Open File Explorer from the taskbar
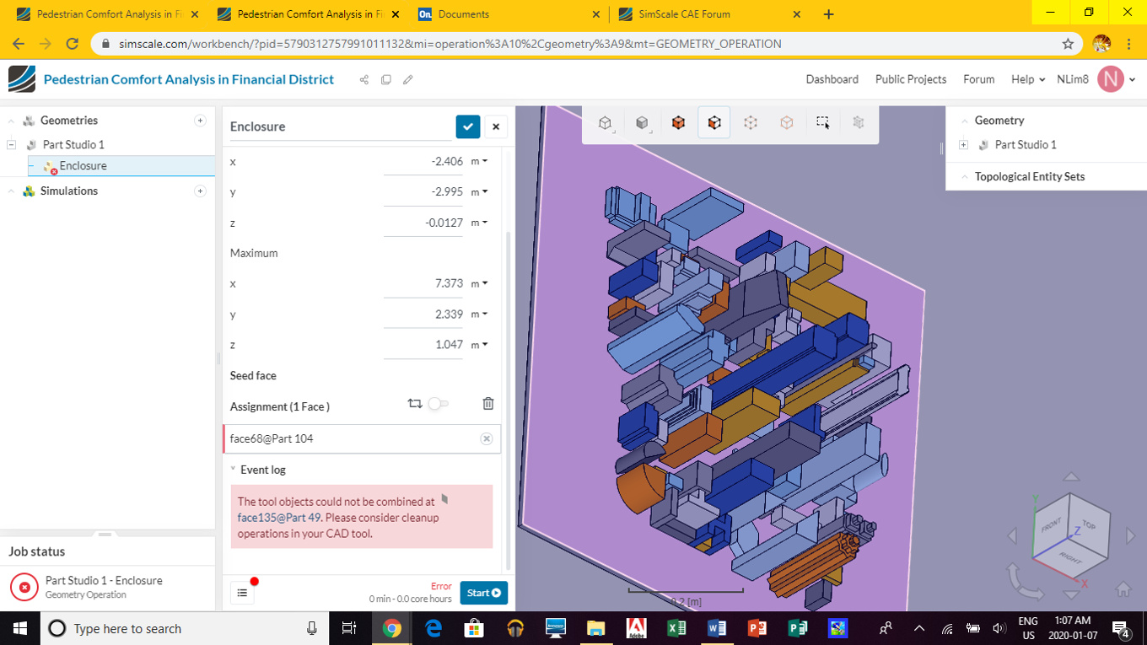Image resolution: width=1147 pixels, height=645 pixels. click(596, 628)
